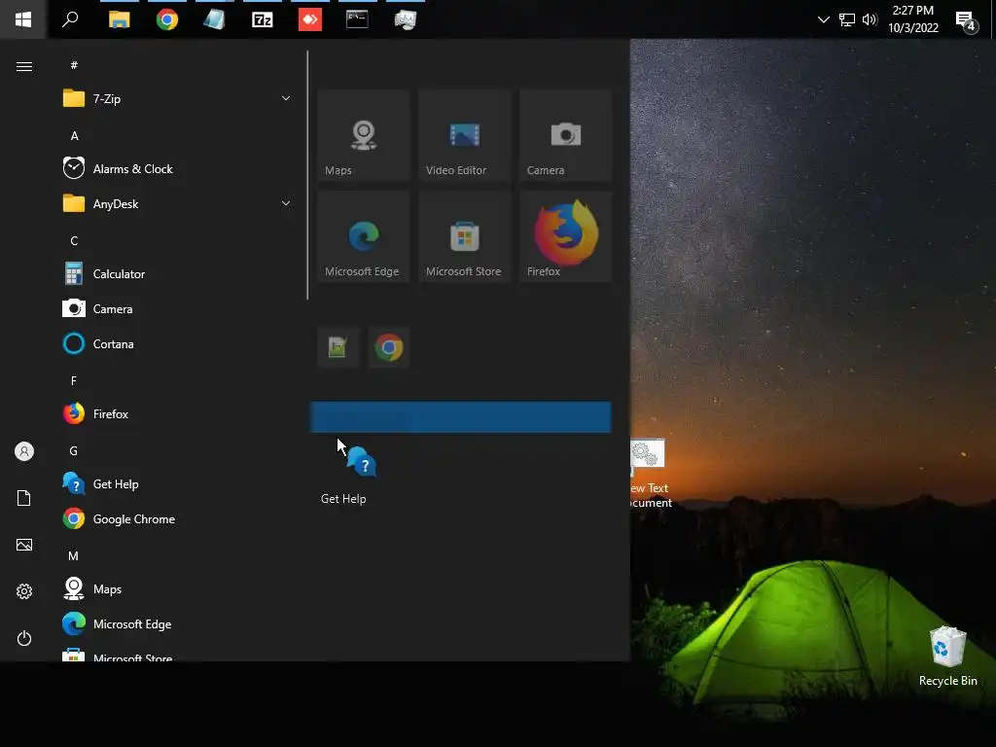Open the Action Center notifications icon
996x747 pixels.
click(966, 21)
